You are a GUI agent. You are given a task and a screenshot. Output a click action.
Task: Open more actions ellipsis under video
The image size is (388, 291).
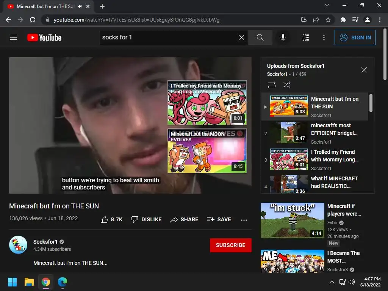244,220
